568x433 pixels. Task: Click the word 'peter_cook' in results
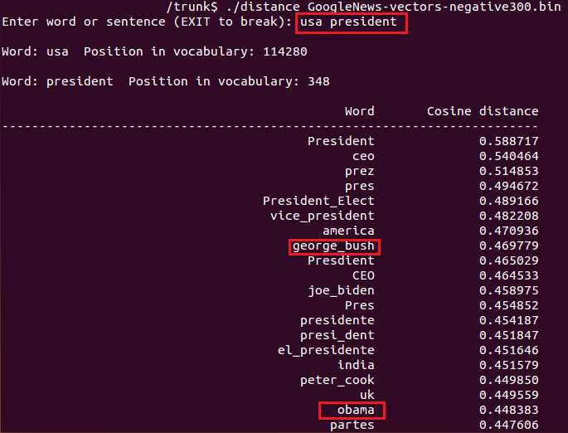pos(337,380)
